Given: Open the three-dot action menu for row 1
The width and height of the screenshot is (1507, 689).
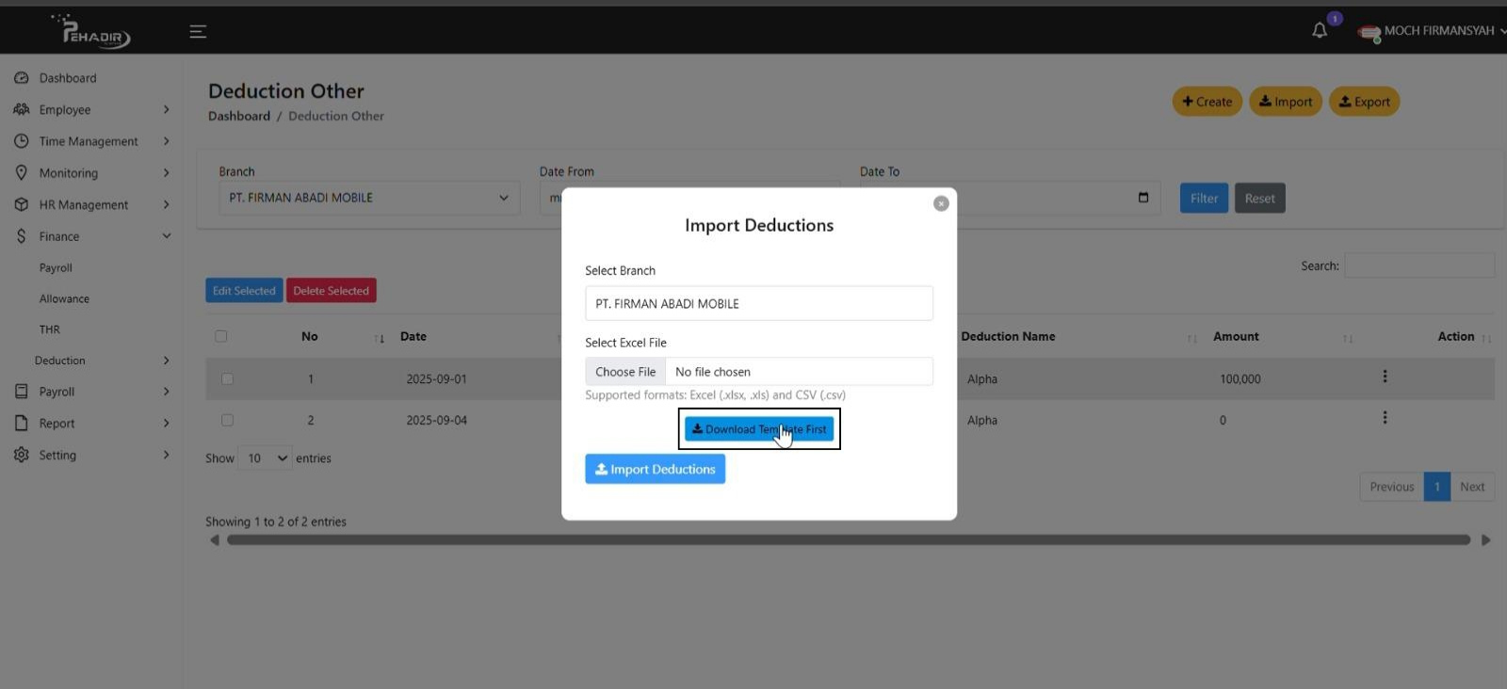Looking at the screenshot, I should [x=1385, y=377].
